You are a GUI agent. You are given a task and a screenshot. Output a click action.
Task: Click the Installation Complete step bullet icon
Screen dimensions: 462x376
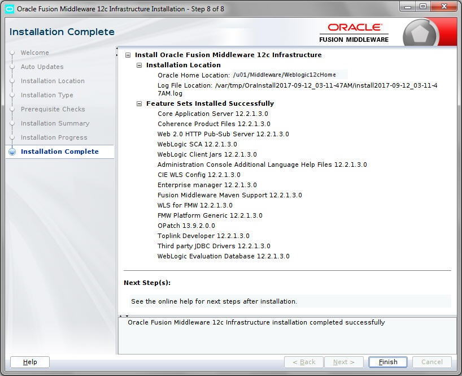coord(12,152)
